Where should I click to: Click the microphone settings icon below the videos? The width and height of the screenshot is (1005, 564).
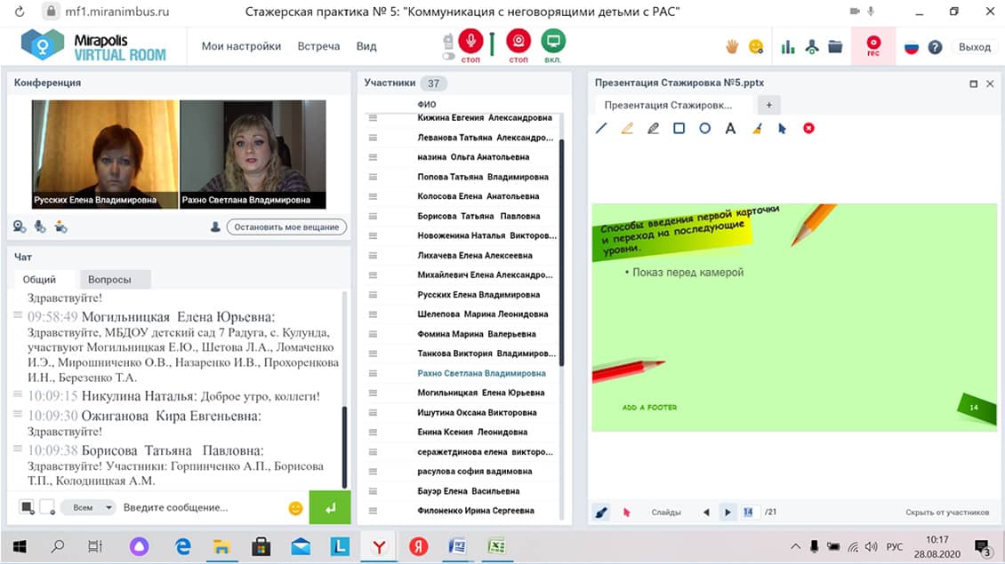tap(40, 226)
